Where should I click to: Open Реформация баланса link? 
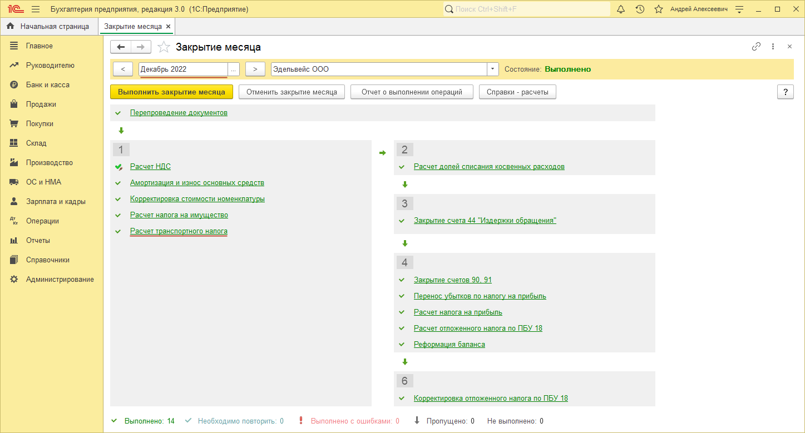pyautogui.click(x=450, y=344)
